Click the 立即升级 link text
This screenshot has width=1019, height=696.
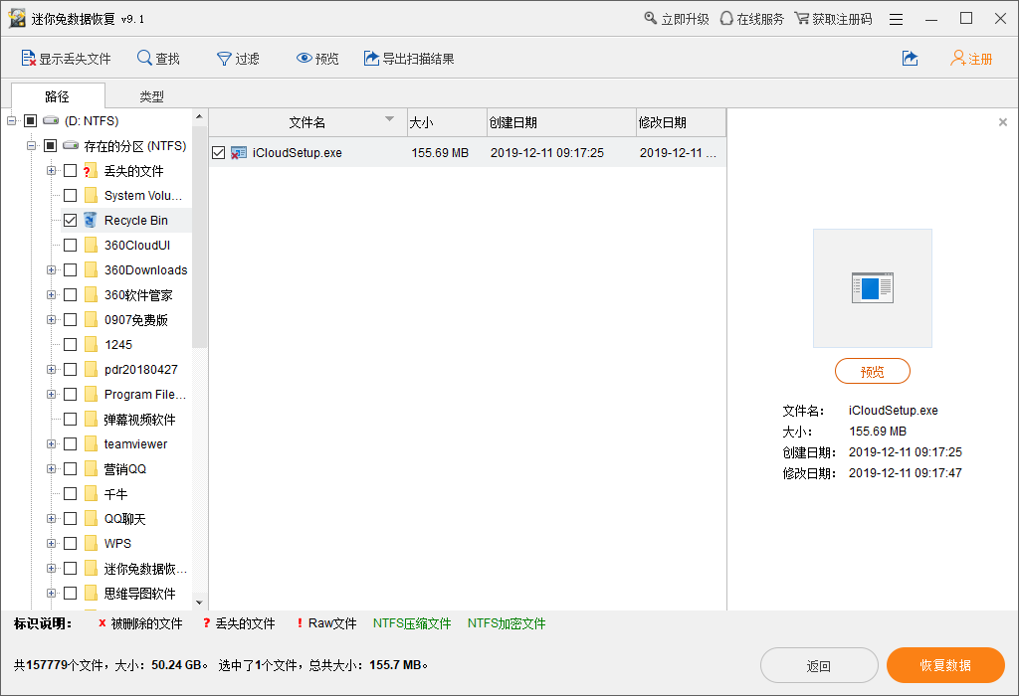pyautogui.click(x=685, y=19)
